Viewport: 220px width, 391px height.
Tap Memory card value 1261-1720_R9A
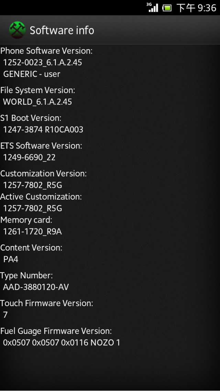click(32, 232)
